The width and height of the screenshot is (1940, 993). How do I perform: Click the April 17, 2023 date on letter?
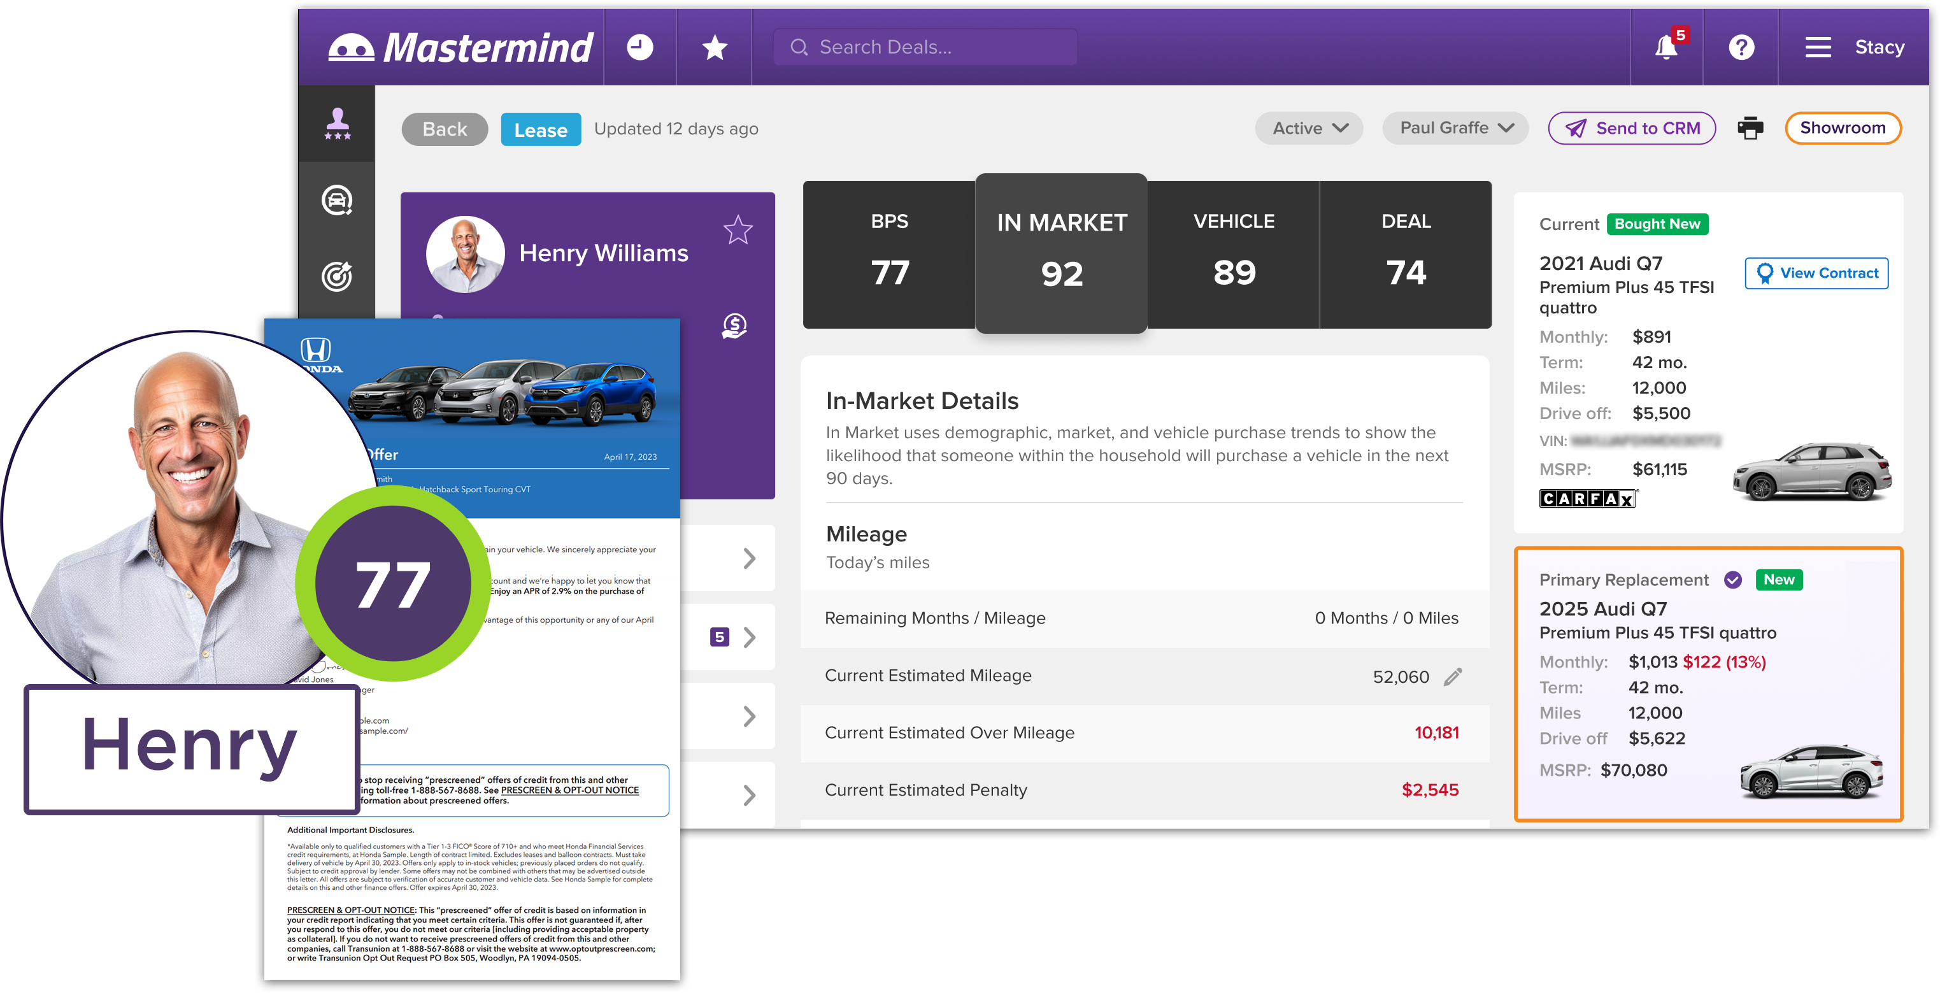[x=630, y=457]
